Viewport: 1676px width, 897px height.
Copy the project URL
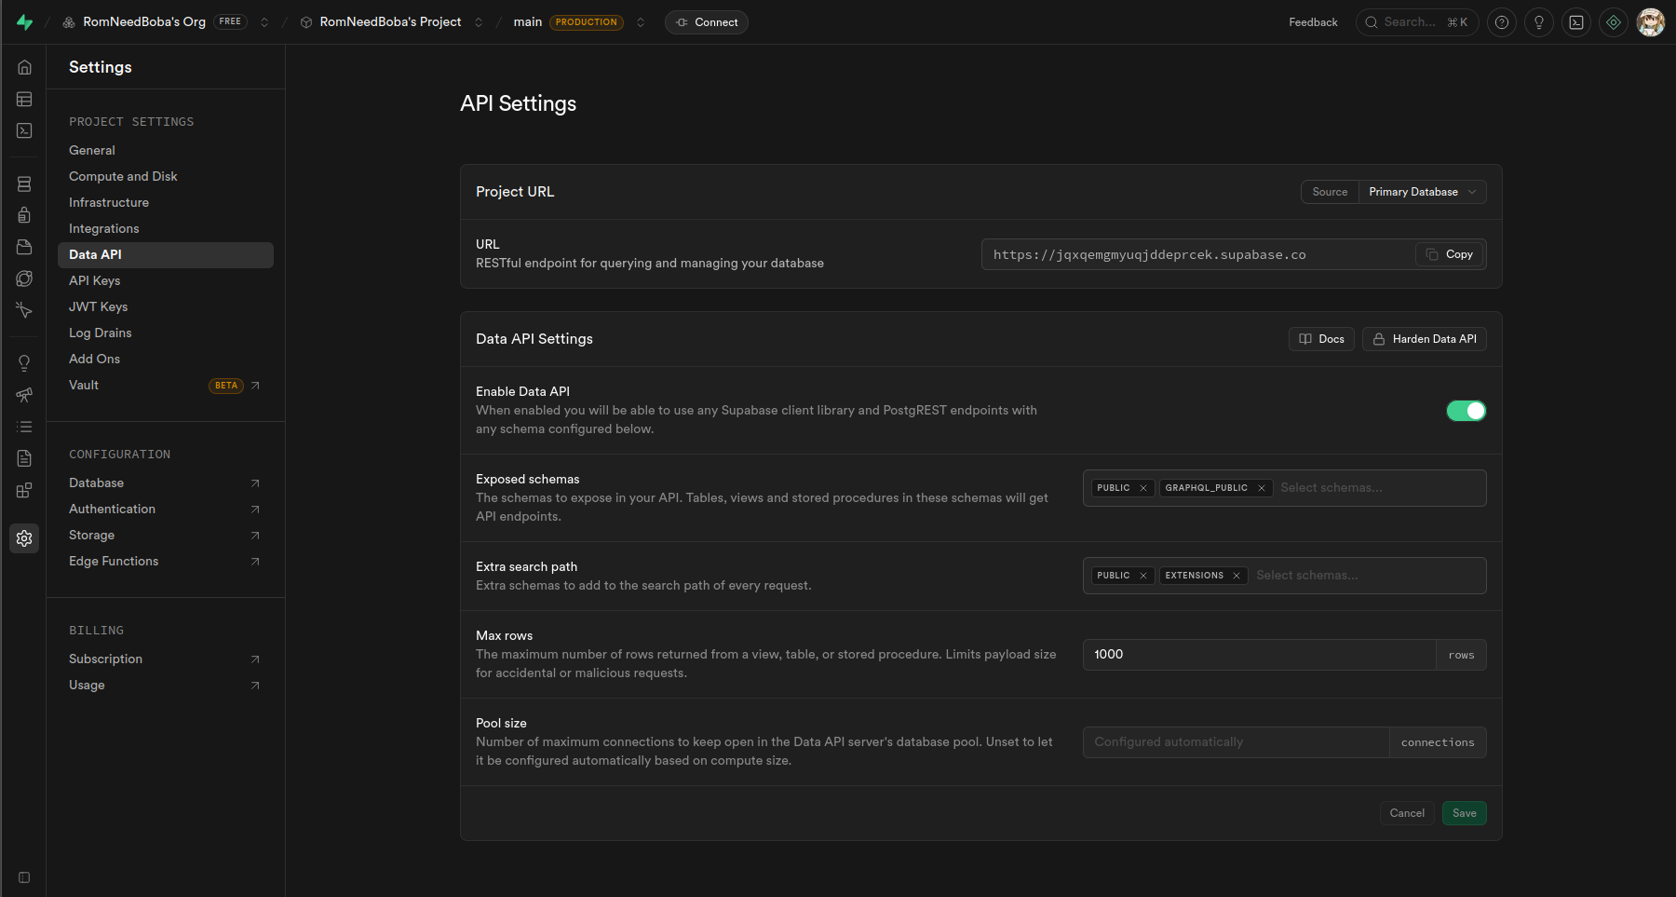point(1450,254)
